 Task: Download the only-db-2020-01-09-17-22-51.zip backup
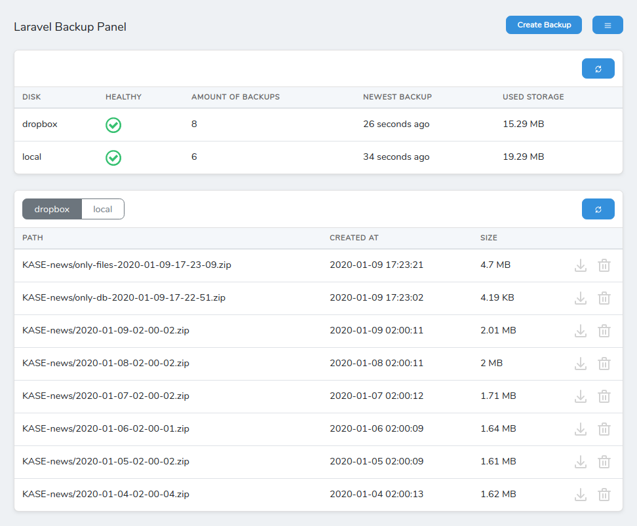point(581,298)
